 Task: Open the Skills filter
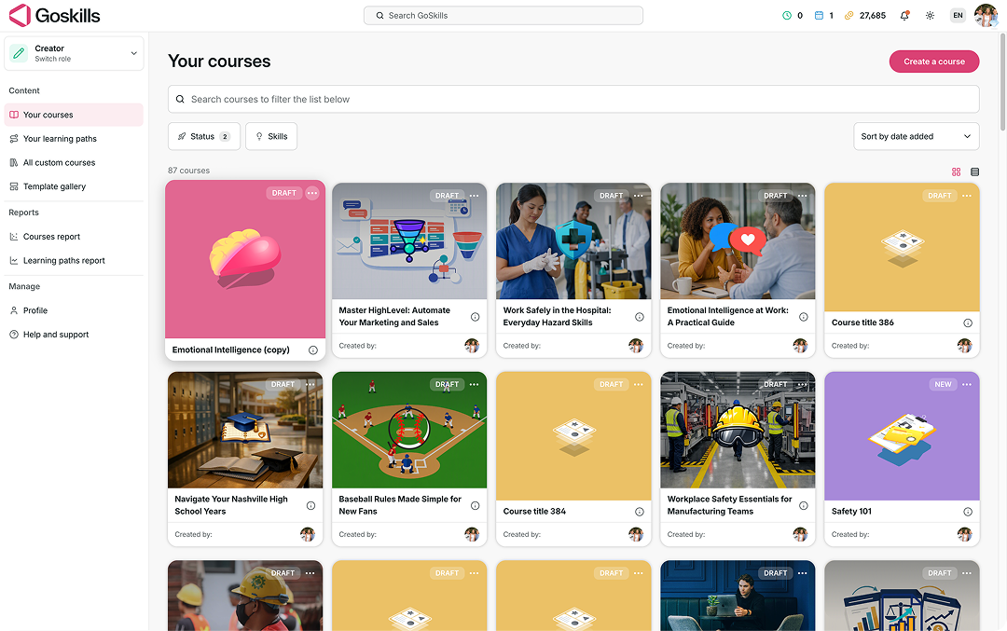tap(271, 136)
